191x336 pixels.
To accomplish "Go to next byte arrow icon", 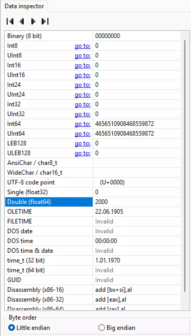I will tap(33, 22).
